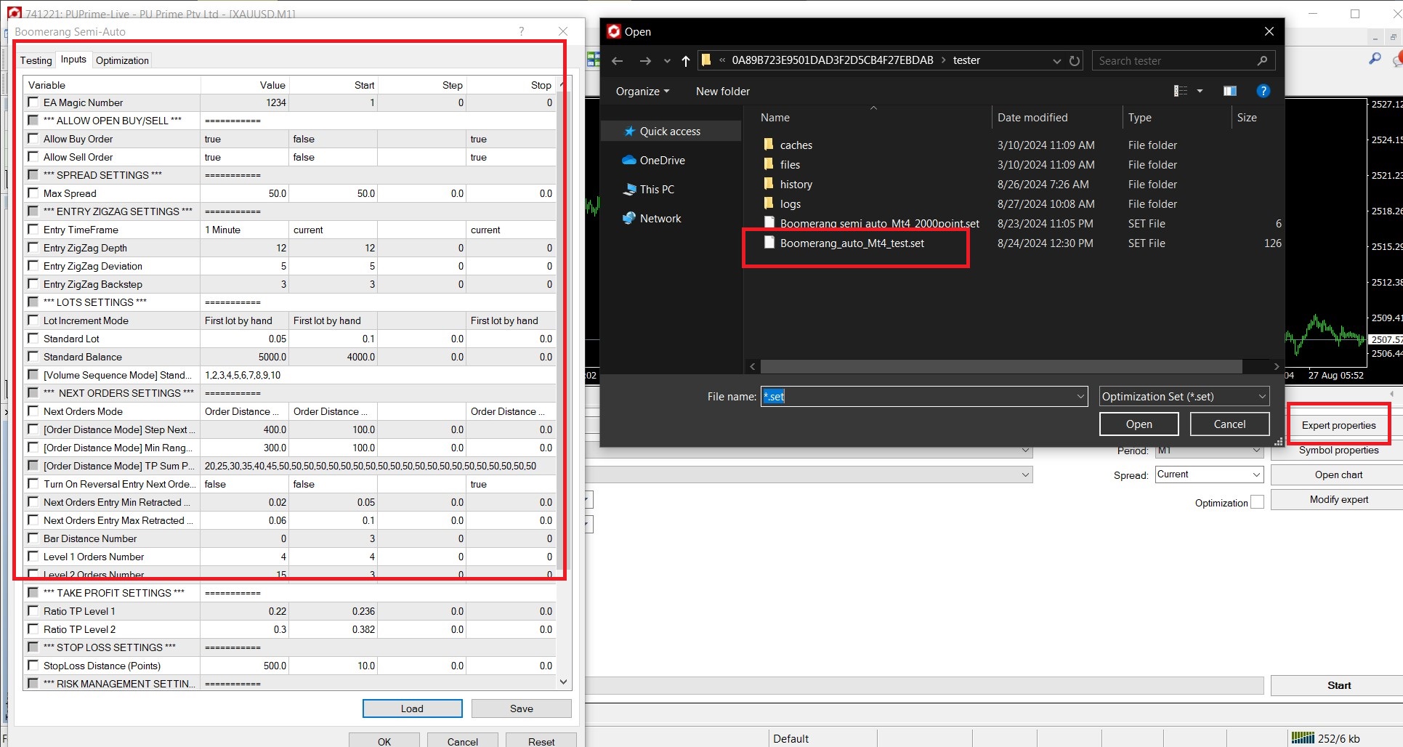Click Cancel in the Open dialog
The height and width of the screenshot is (747, 1403).
click(1229, 424)
